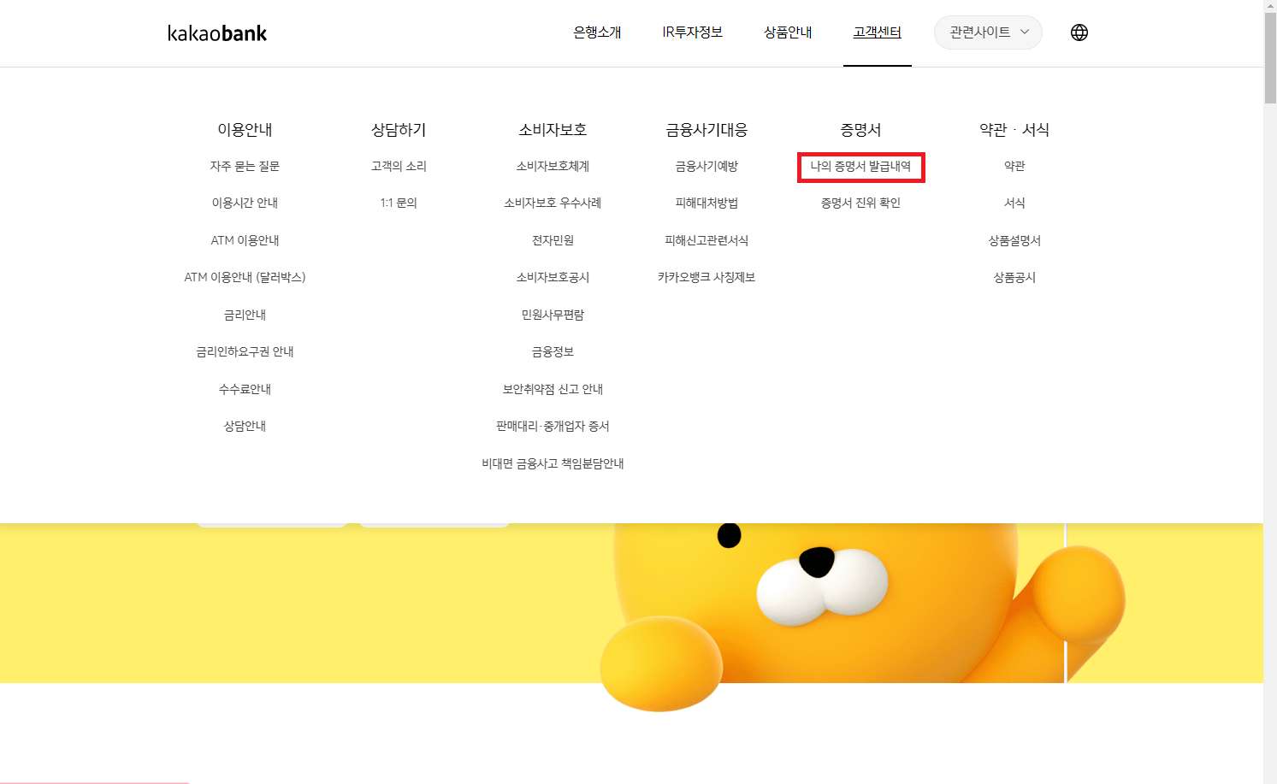The height and width of the screenshot is (784, 1277).
Task: Open 소비자보호 우수사례 link
Action: point(553,203)
